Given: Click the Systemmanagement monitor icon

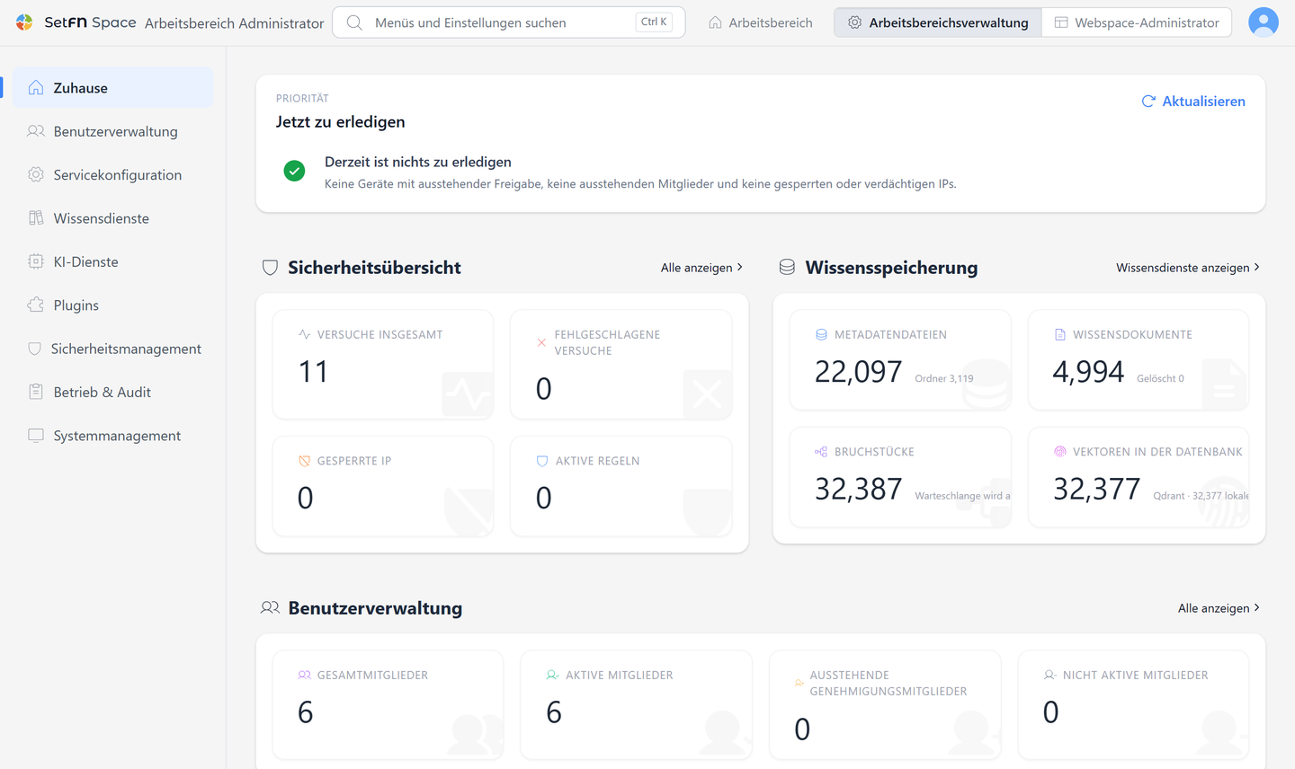Looking at the screenshot, I should tap(36, 435).
